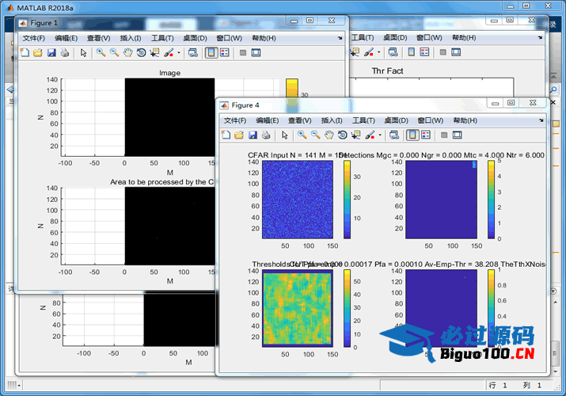Expand brush dropdown in Thr Fact figure toolbar
The image size is (566, 396).
coord(378,52)
